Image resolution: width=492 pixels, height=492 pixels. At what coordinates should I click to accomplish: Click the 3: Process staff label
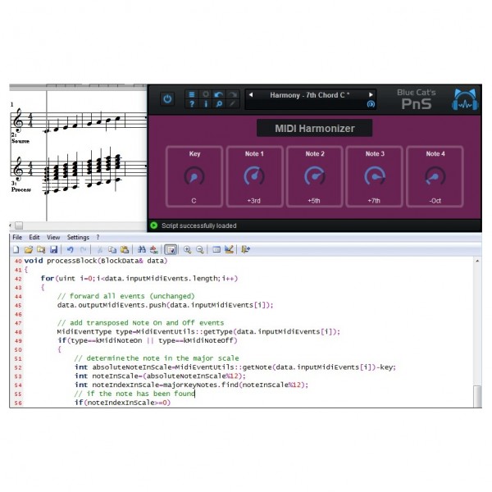point(21,186)
